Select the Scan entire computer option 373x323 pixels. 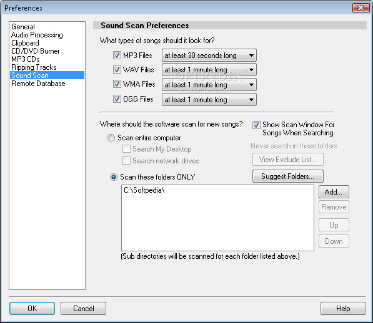coord(111,138)
